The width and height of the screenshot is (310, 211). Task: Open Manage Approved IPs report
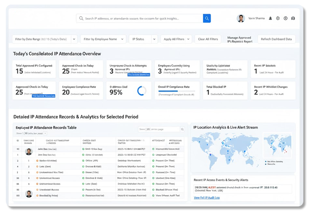(x=239, y=40)
